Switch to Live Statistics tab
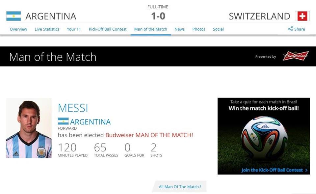The image size is (316, 194). coord(47,29)
